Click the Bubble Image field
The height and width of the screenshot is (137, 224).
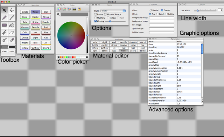coord(162,33)
